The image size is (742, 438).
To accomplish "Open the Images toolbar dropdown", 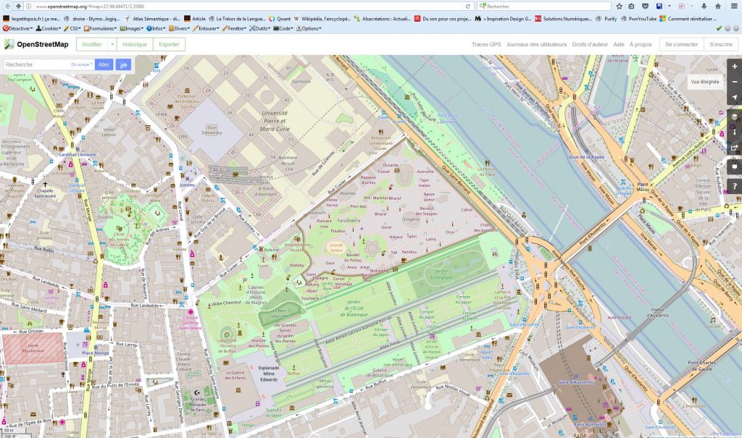I will 132,28.
